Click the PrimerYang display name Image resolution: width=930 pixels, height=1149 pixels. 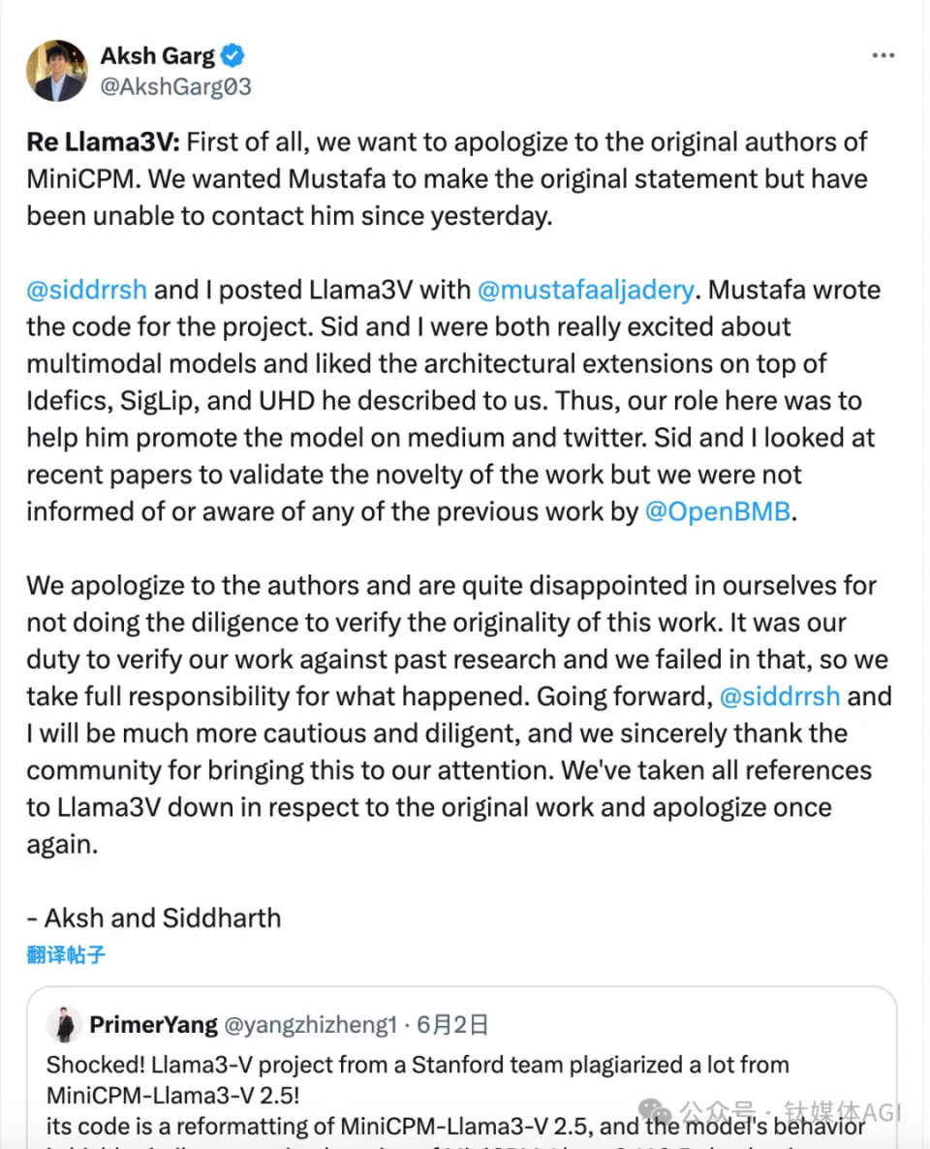(152, 1025)
